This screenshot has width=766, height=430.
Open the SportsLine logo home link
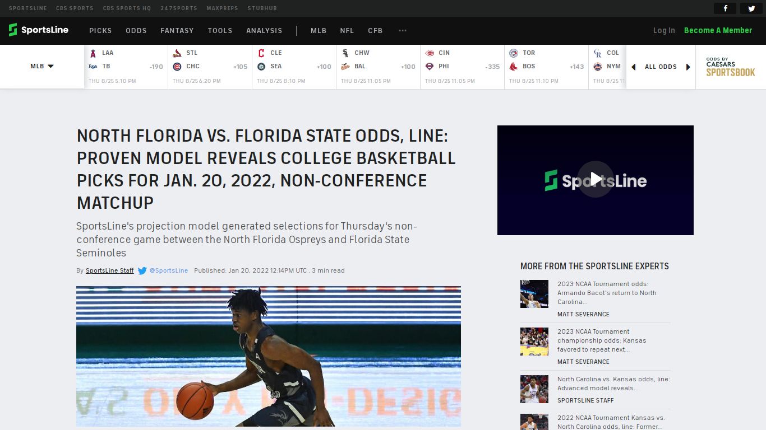38,30
